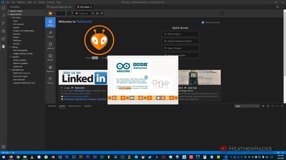Switch to the Problems panel tab
This screenshot has height=160, width=286.
point(52,106)
